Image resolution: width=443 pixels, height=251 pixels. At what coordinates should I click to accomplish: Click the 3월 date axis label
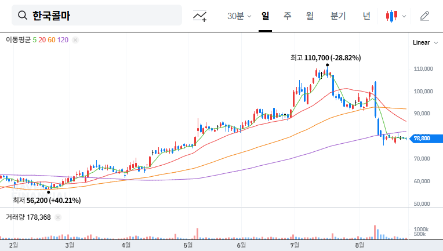click(70, 245)
